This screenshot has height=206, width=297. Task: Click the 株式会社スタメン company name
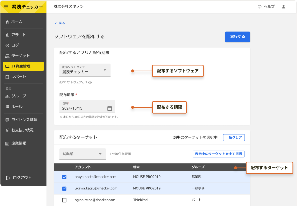coord(69,7)
